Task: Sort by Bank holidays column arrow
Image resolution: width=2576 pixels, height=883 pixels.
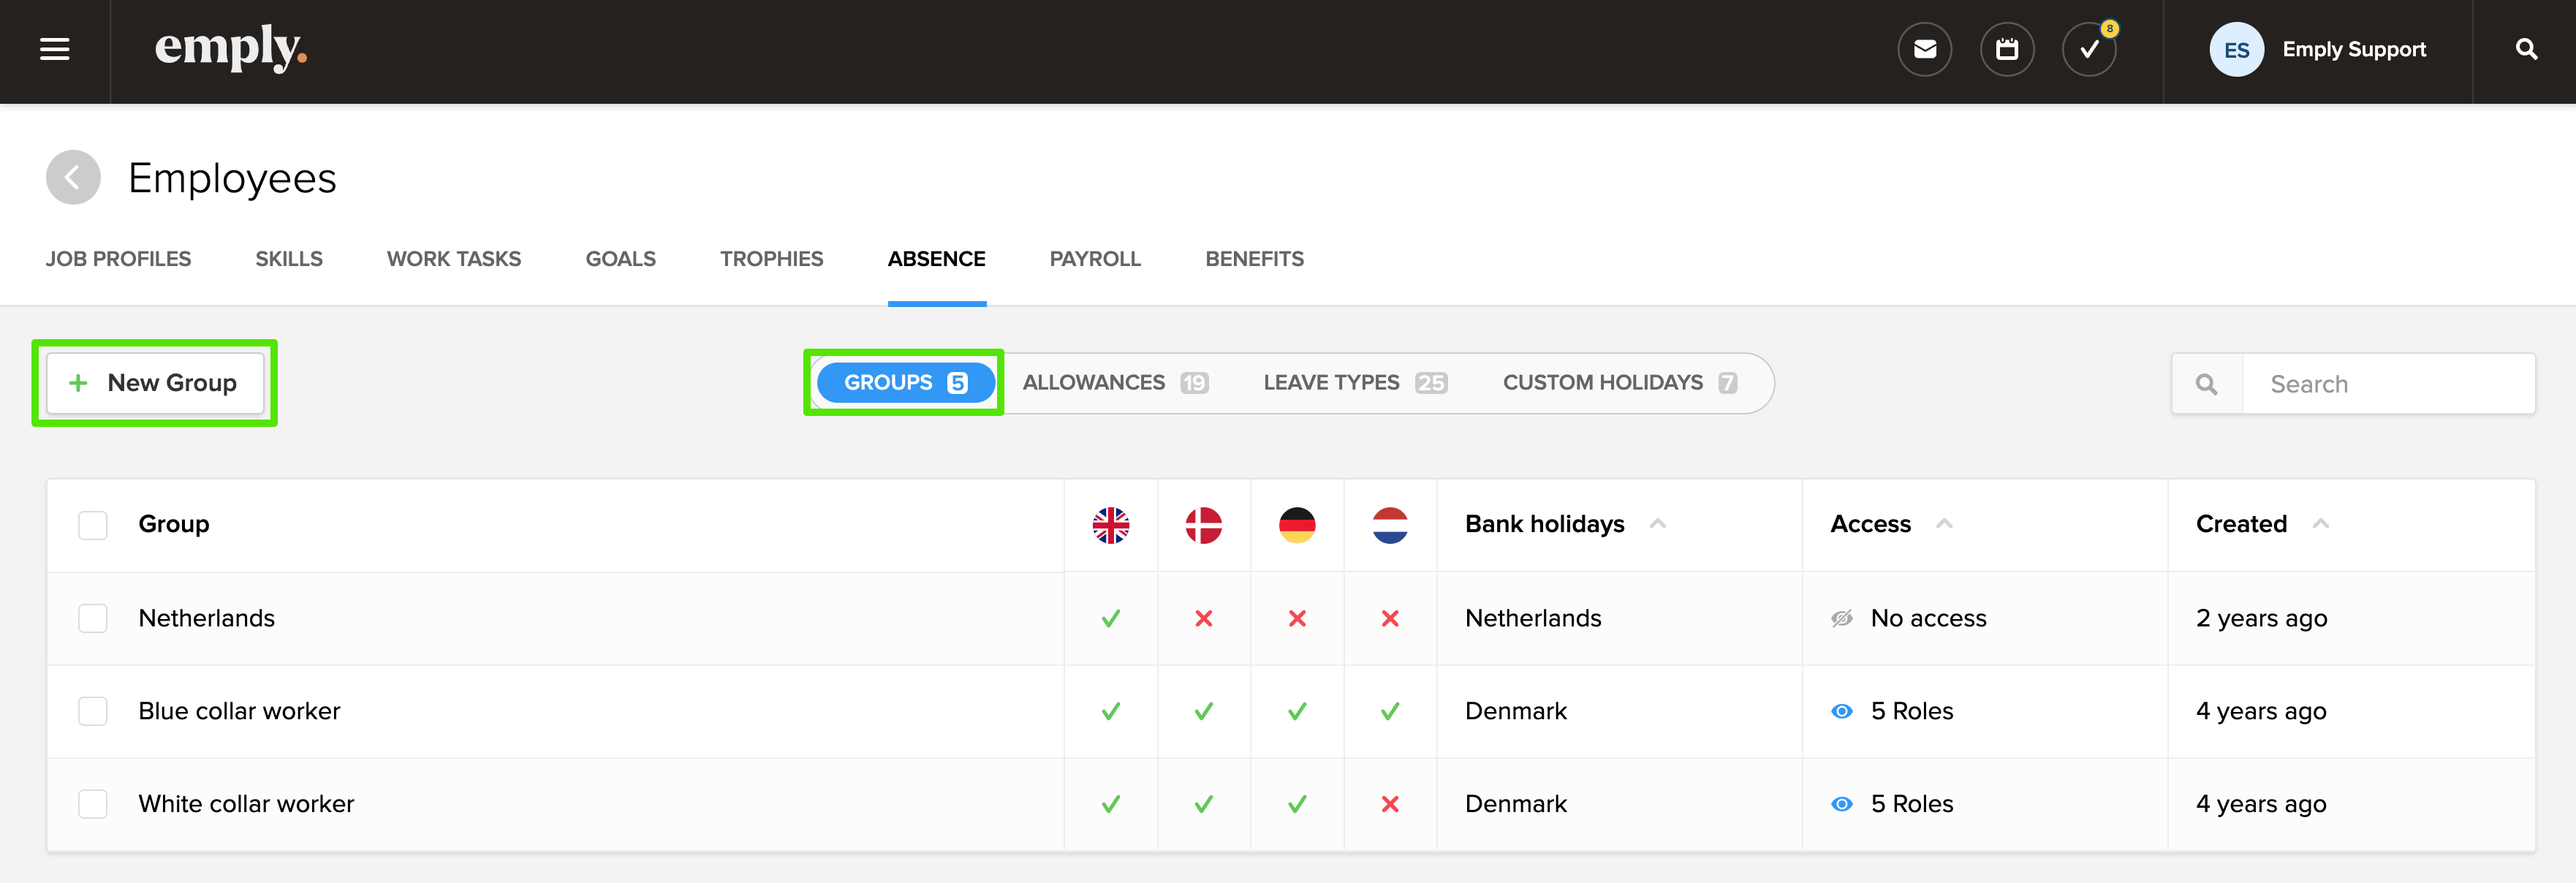Action: tap(1657, 523)
